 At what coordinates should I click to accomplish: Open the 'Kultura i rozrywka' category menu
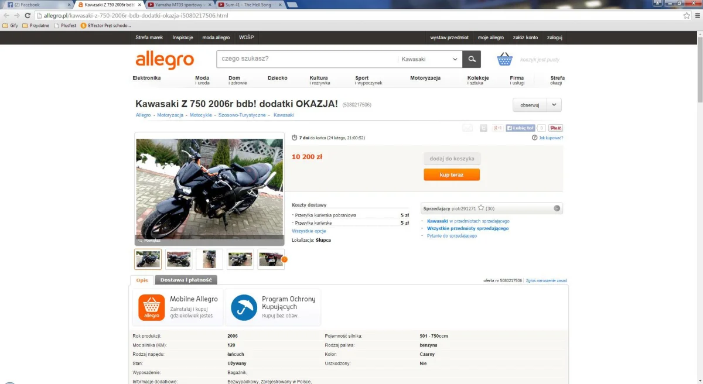click(320, 80)
